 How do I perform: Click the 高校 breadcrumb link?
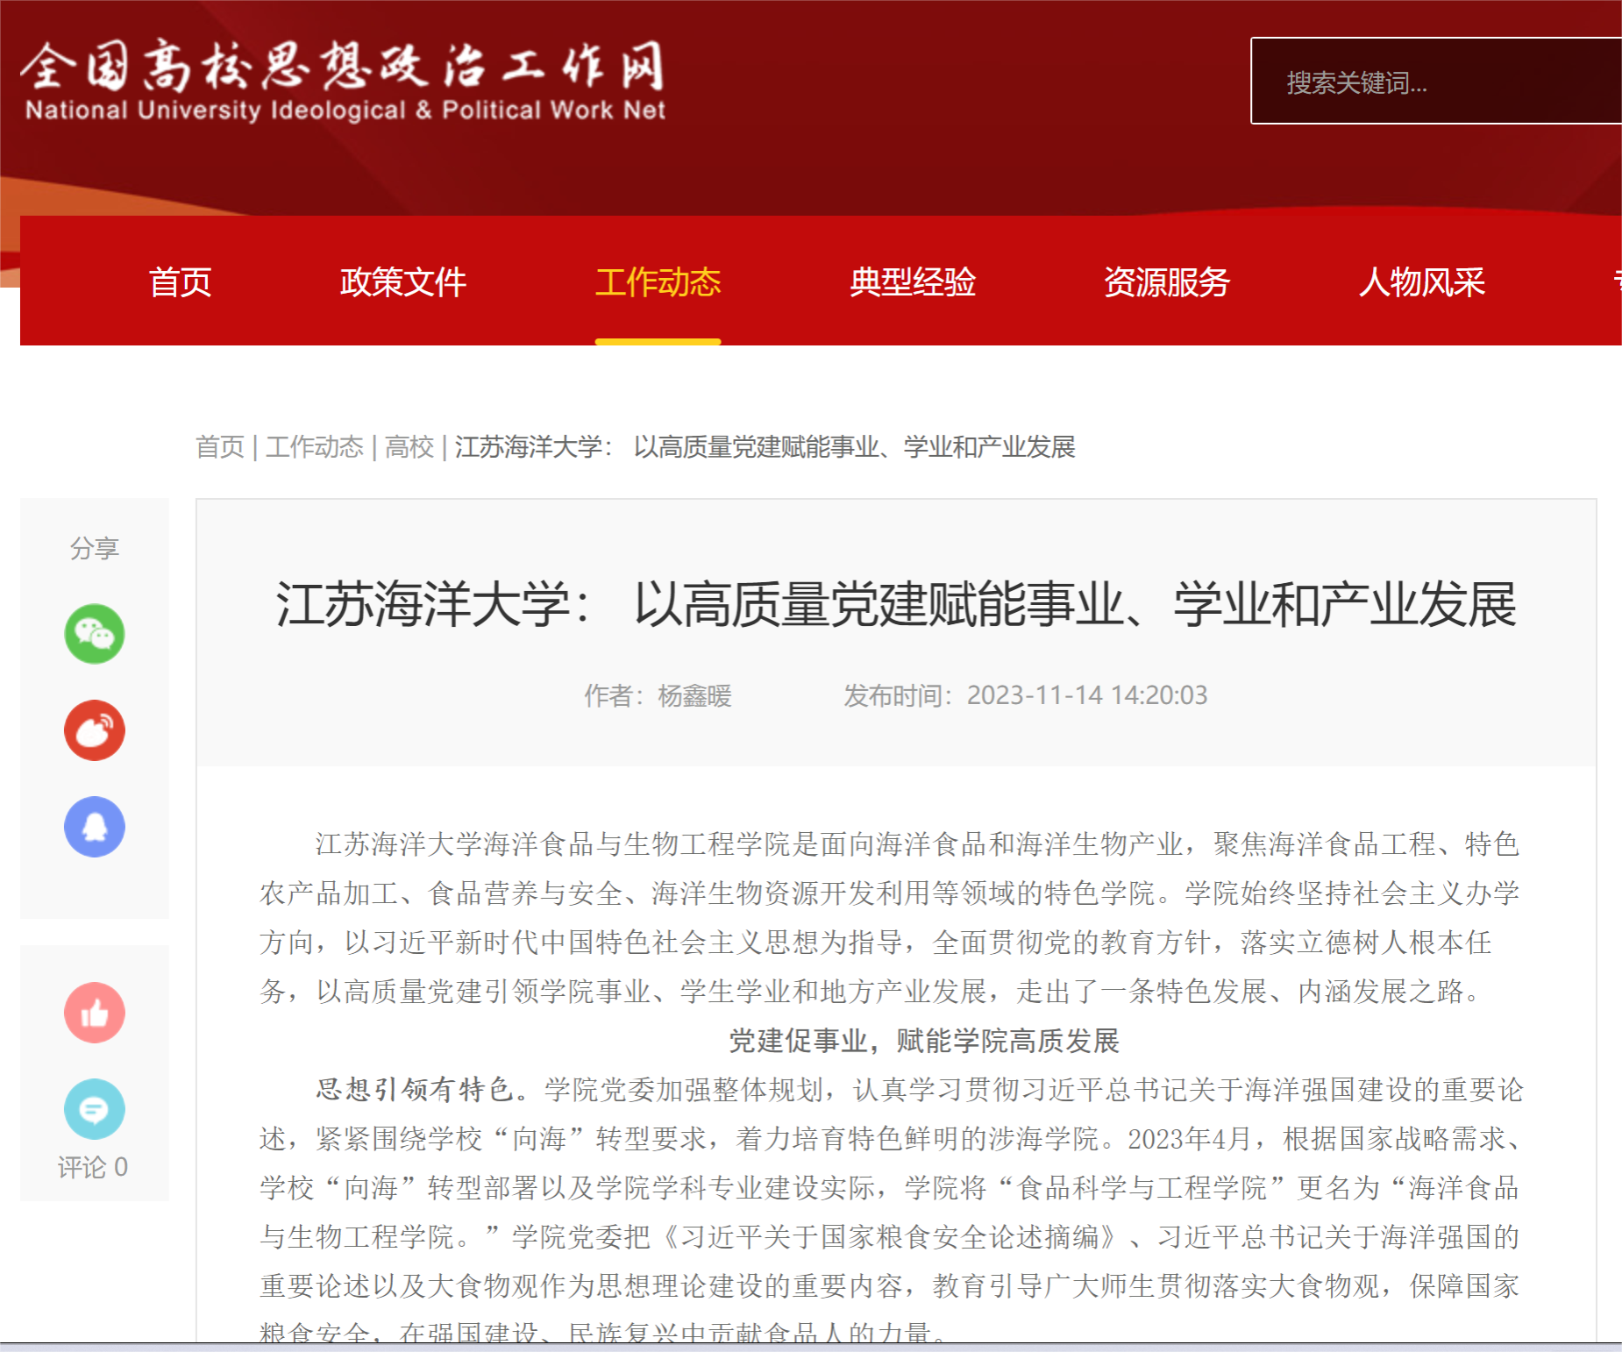[409, 447]
